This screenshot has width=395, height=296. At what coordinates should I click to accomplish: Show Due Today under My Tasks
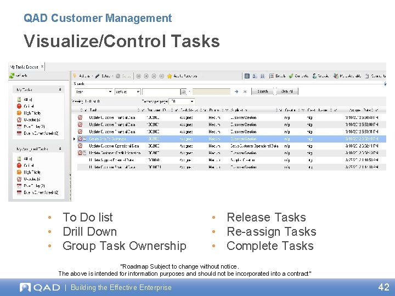(31, 127)
